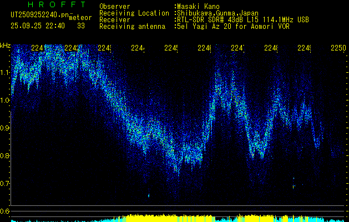
Task: Click the meteor count value 33
Action: coord(81,26)
